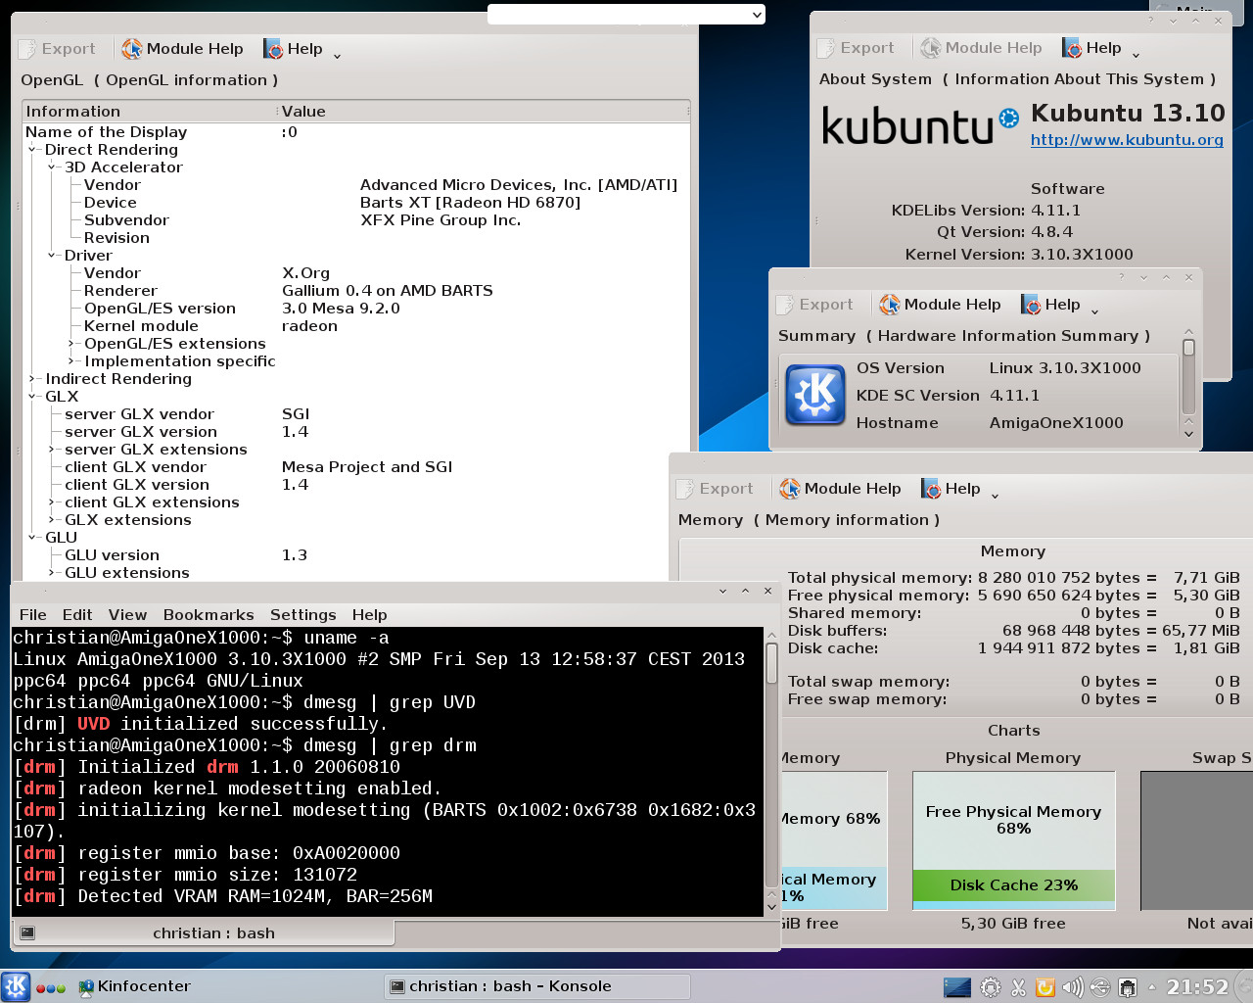The image size is (1253, 1003).
Task: Expand the OpenGL/ES extensions node
Action: pyautogui.click(x=71, y=344)
